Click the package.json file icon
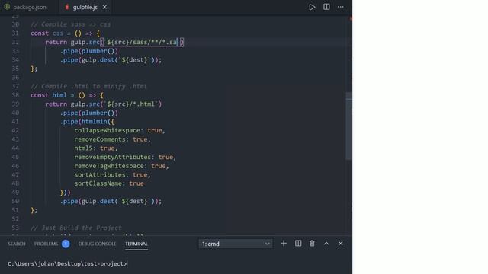488x274 pixels. 7,7
